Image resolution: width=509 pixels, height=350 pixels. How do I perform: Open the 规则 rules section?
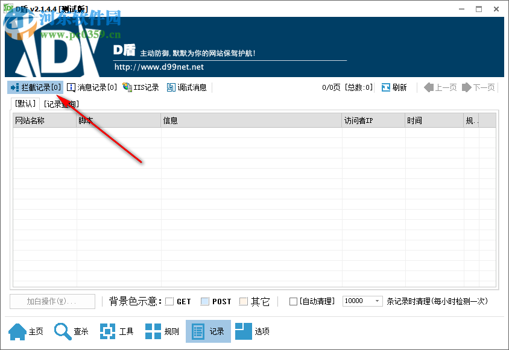point(162,331)
